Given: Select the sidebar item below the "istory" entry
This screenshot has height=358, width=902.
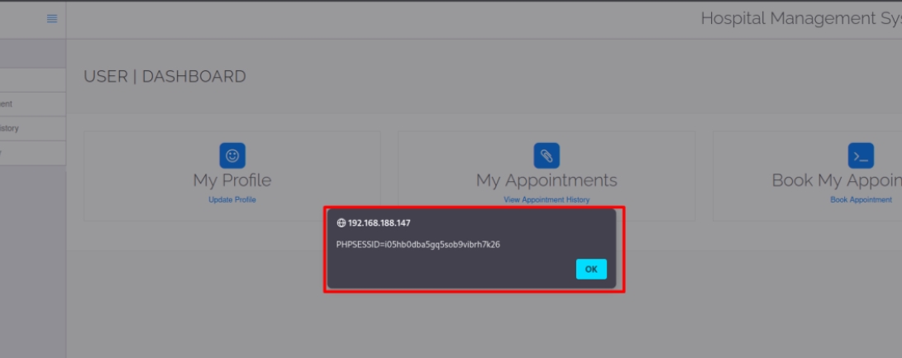Looking at the screenshot, I should 33,153.
